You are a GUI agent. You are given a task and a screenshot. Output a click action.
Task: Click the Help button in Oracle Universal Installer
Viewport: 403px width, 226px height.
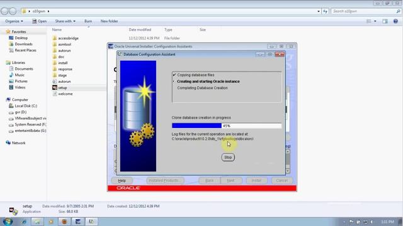tap(122, 180)
